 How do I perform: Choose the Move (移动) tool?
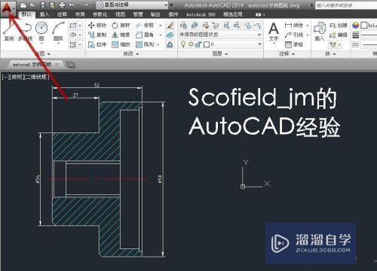[97, 25]
